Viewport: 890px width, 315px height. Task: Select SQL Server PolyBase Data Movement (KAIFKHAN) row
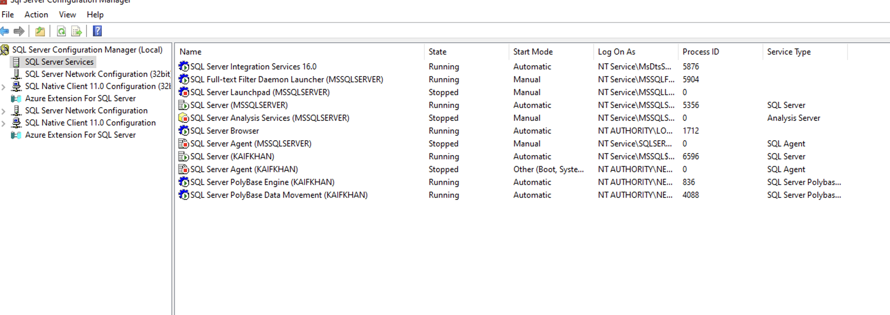pyautogui.click(x=279, y=195)
